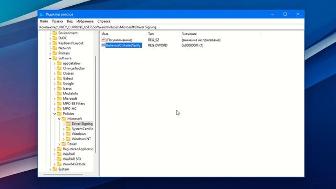This screenshot has height=189, width=336.
Task: Click the Keyboard Layout folder icon
Action: click(55, 43)
